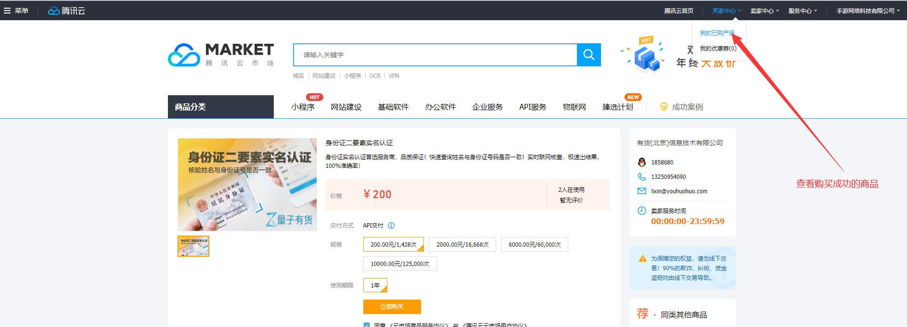Viewport: 907px width, 327px height.
Task: Click the lightbulb icon by 成功案例
Action: [664, 107]
